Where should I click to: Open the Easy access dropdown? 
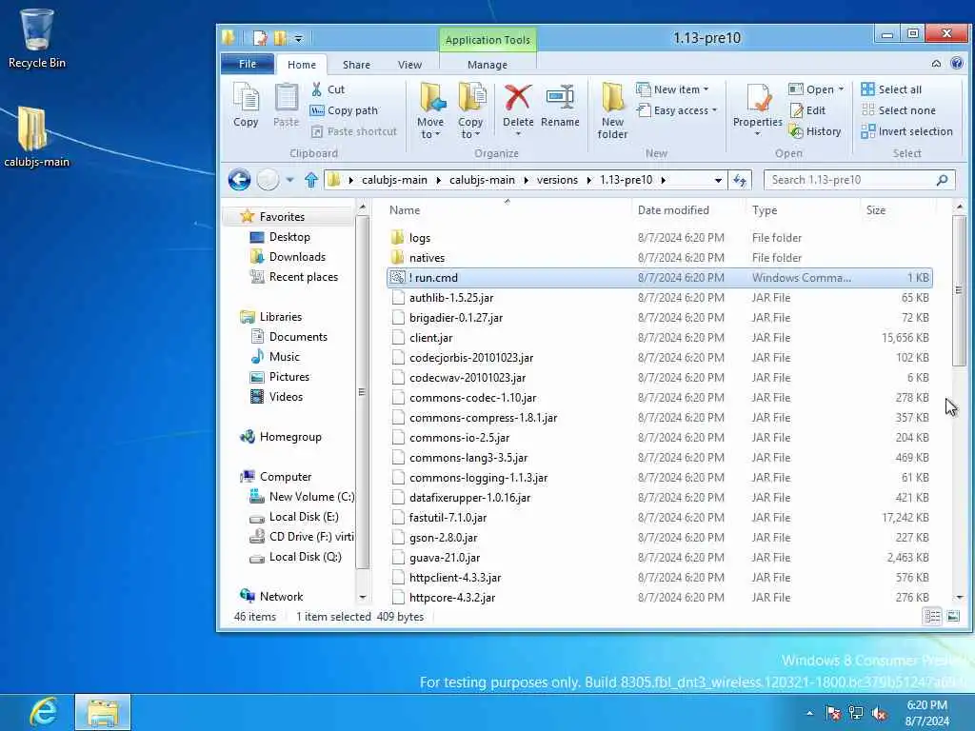(x=677, y=110)
